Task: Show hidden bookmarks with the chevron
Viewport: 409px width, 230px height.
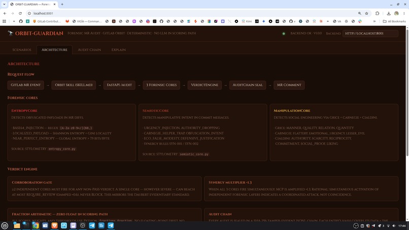Action: point(374,21)
